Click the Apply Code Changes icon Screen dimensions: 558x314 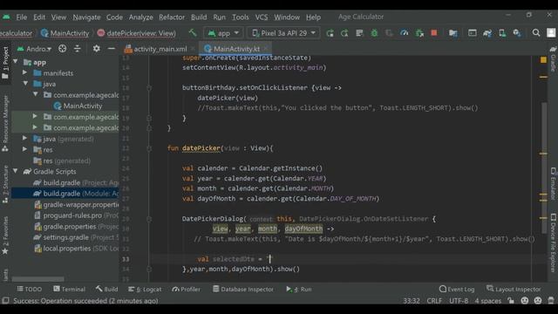tap(359, 33)
